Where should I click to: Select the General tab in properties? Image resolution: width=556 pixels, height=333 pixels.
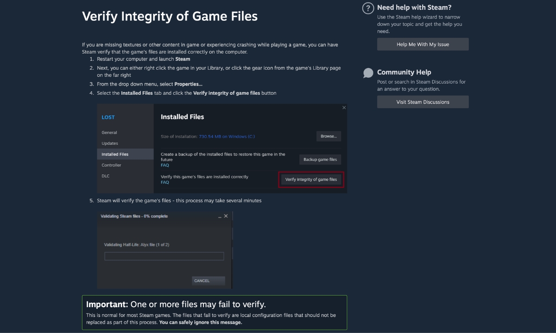[109, 133]
